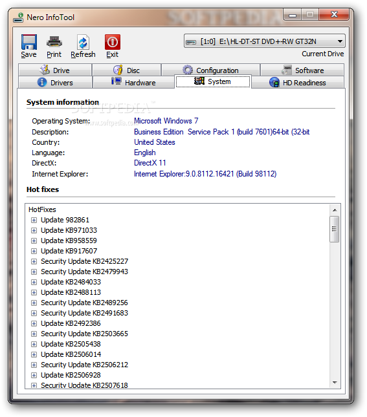Switch to the Disc tab
Screen dimensions: 367x417
126,70
